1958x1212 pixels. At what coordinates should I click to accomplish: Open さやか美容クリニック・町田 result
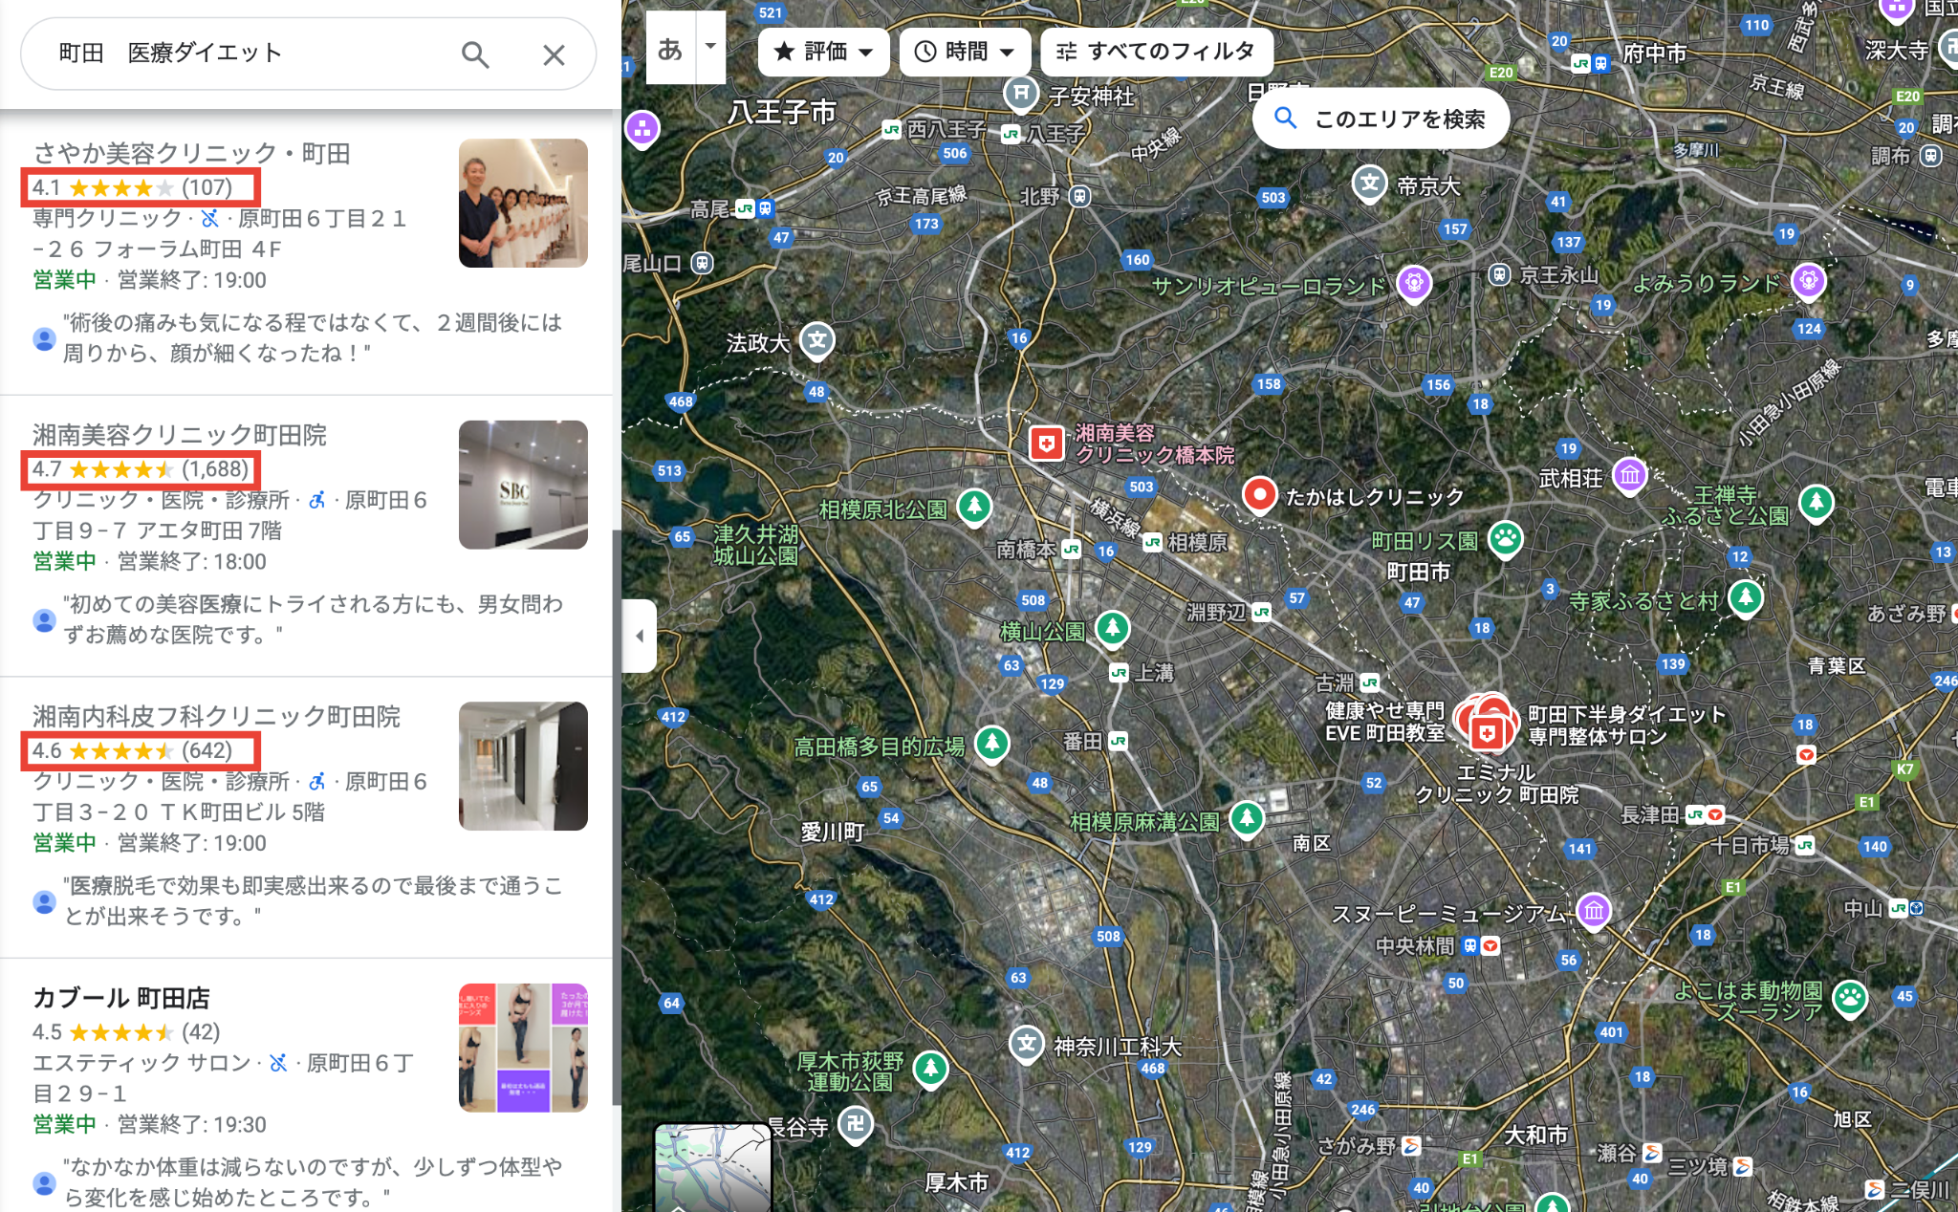coord(191,154)
